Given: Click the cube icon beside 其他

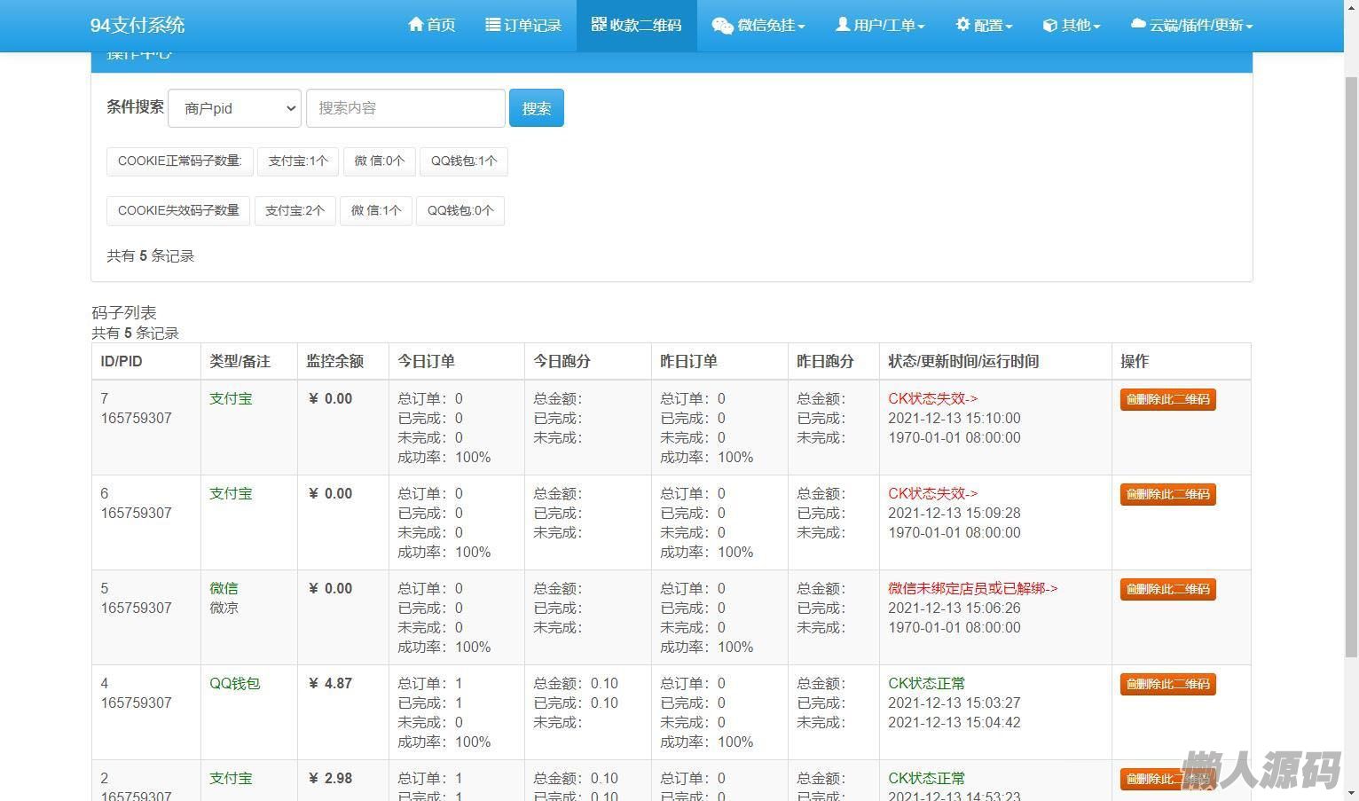Looking at the screenshot, I should 1049,26.
